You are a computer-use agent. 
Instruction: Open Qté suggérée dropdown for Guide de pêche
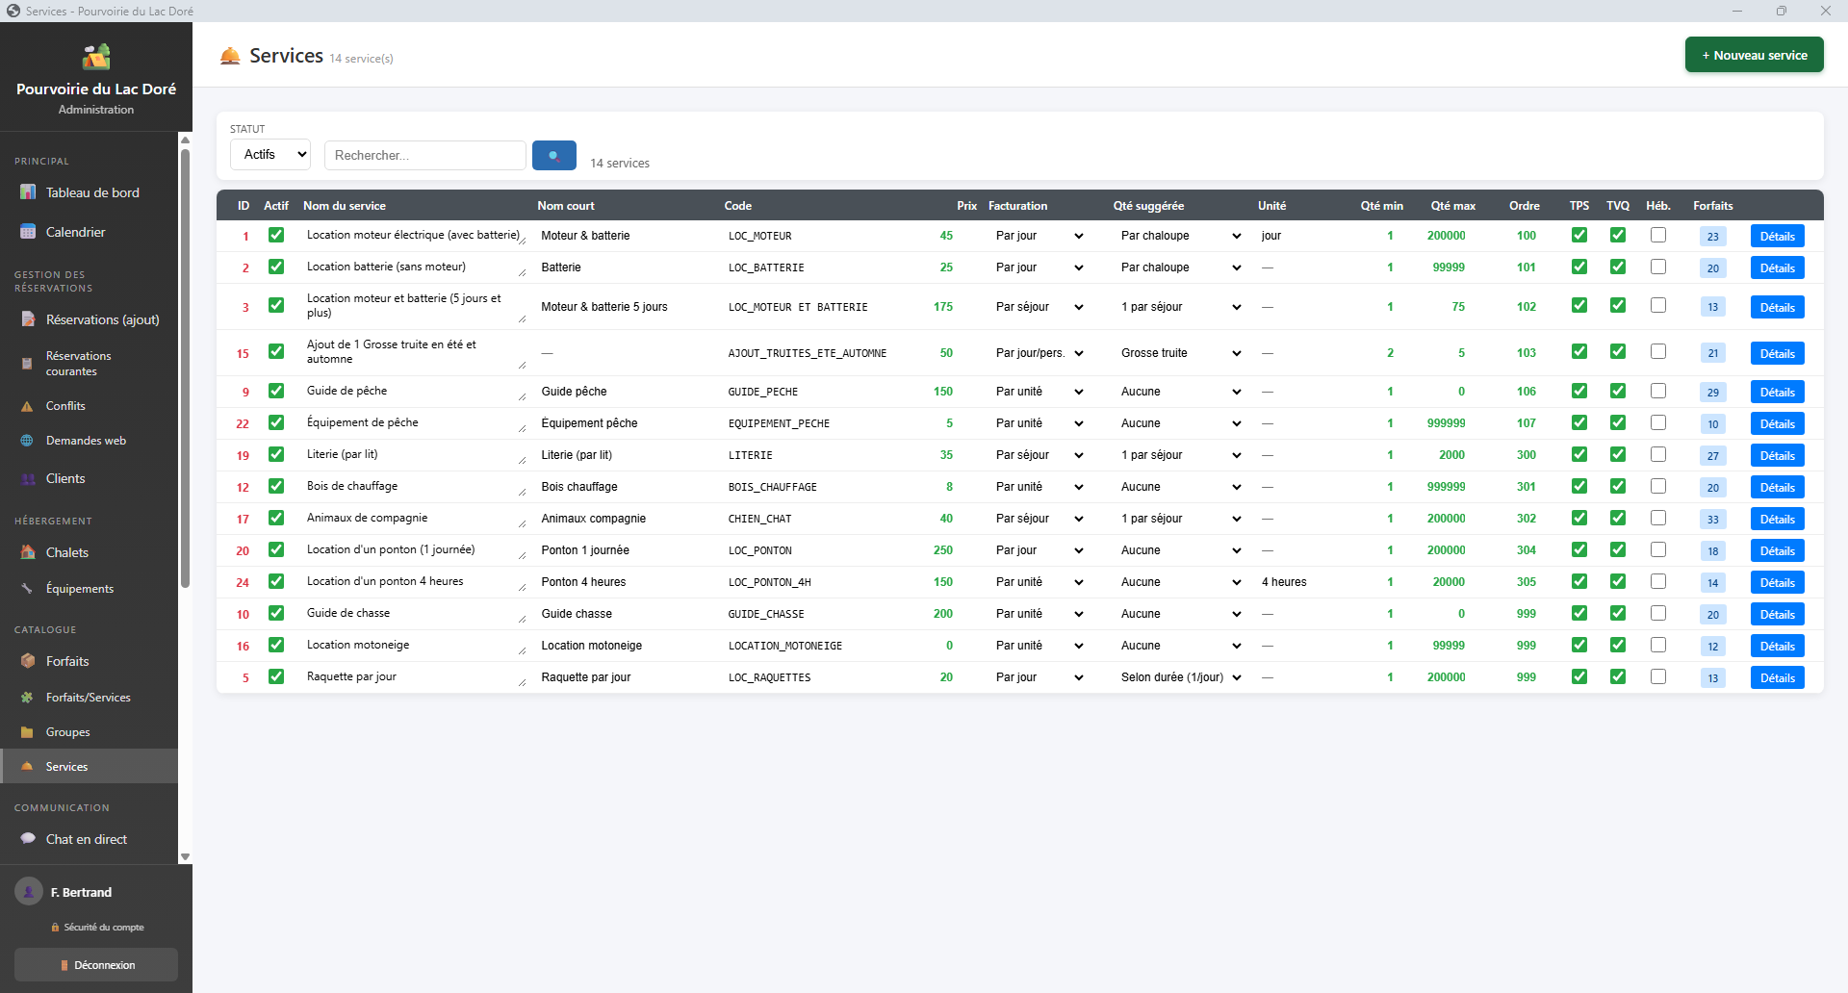point(1181,392)
